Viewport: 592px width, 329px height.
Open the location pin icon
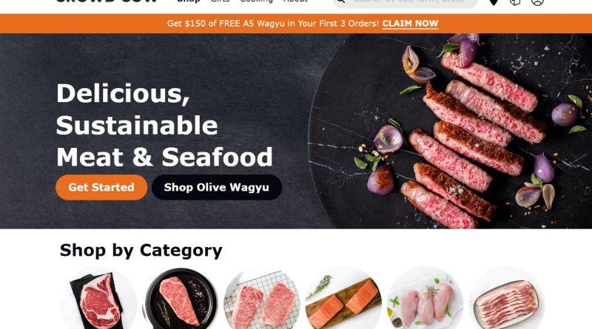tap(494, 2)
